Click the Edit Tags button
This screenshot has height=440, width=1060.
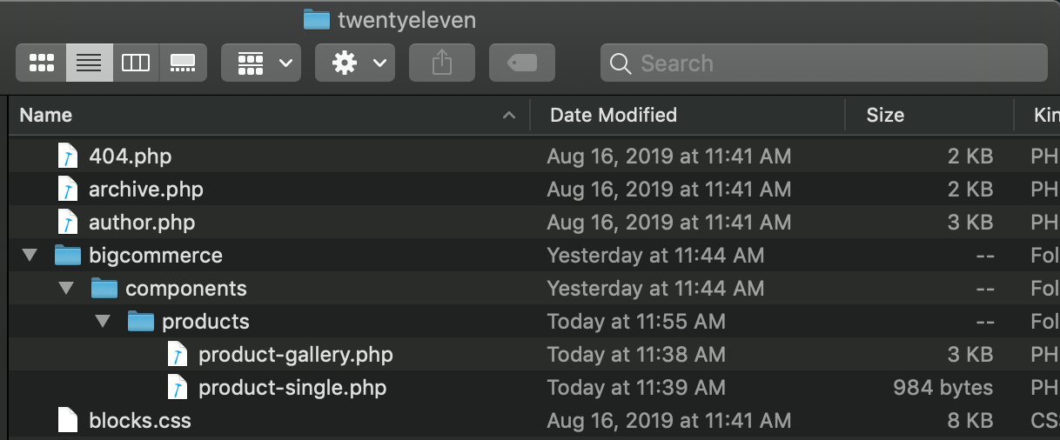click(522, 63)
